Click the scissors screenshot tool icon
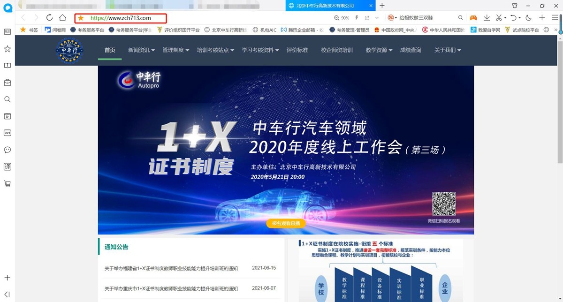This screenshot has width=563, height=302. [499, 18]
